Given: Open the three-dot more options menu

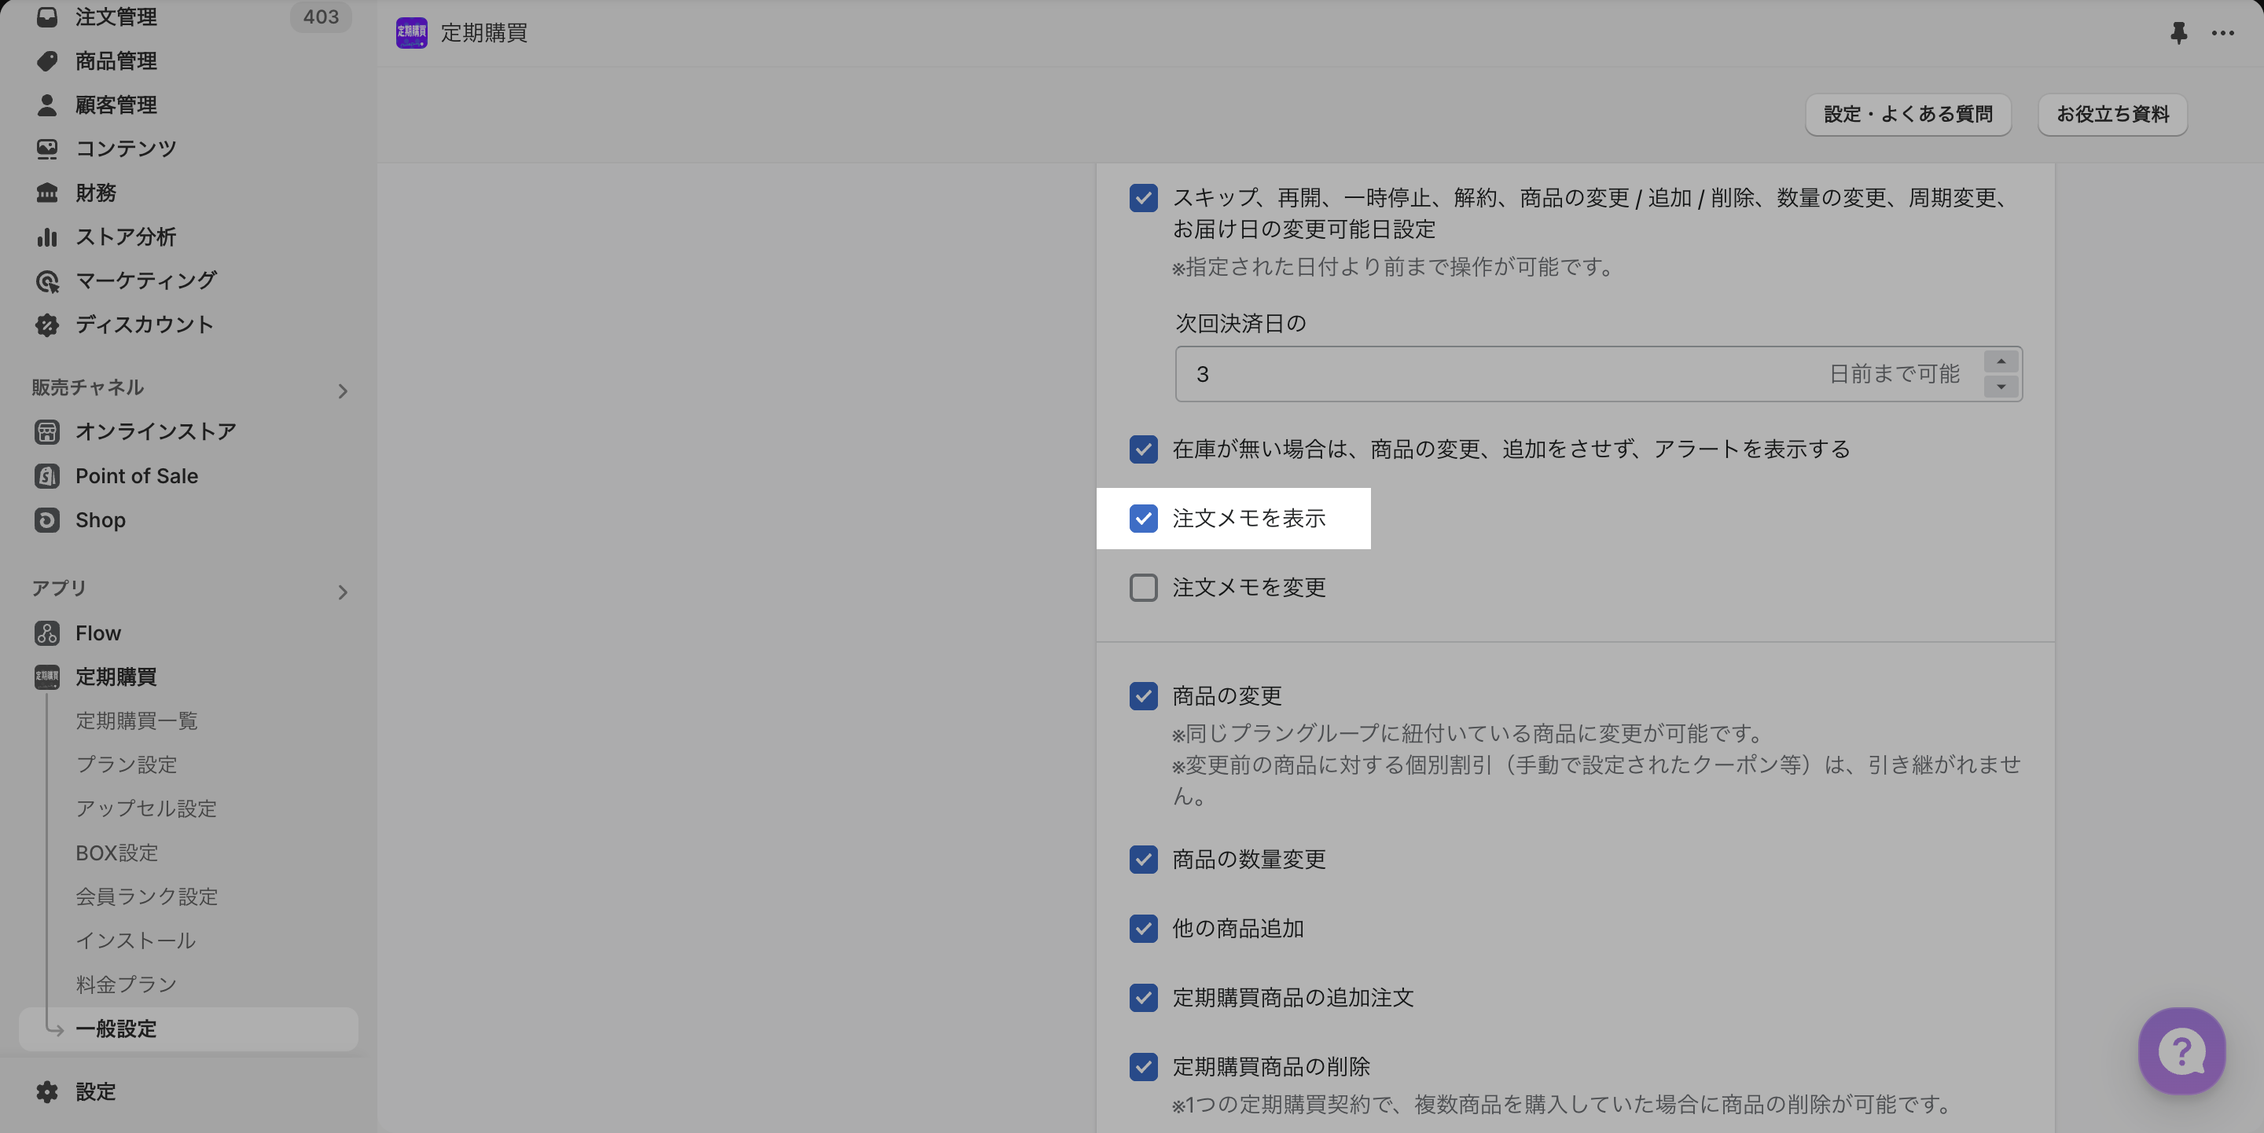Looking at the screenshot, I should [x=2222, y=33].
